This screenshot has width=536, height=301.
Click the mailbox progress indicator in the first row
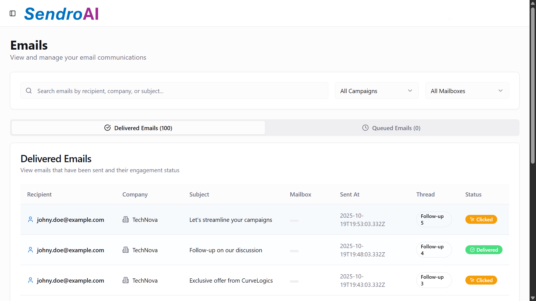(294, 220)
